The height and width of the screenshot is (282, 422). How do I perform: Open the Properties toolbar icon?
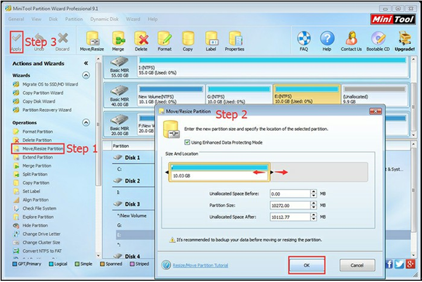tap(235, 39)
